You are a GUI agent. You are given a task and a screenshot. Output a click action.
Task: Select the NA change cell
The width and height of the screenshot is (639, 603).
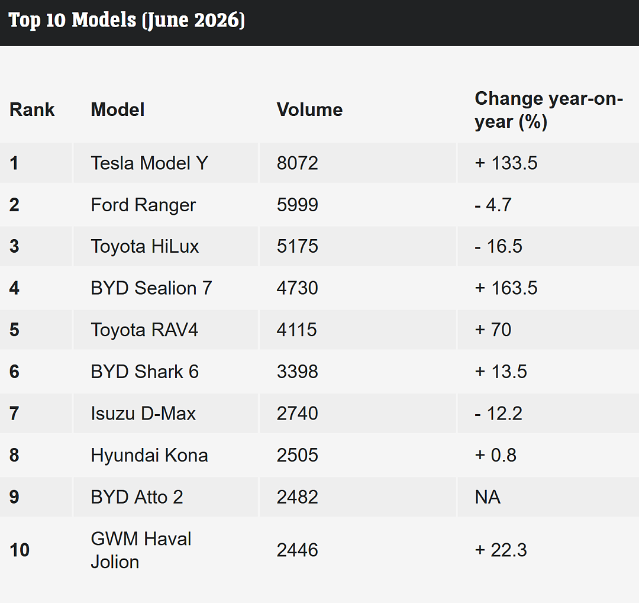click(488, 497)
